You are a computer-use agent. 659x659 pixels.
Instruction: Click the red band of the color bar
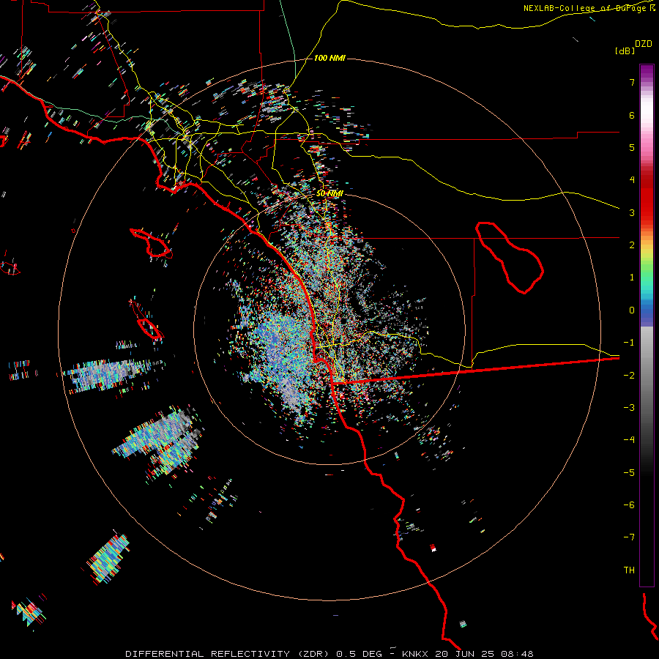[647, 202]
